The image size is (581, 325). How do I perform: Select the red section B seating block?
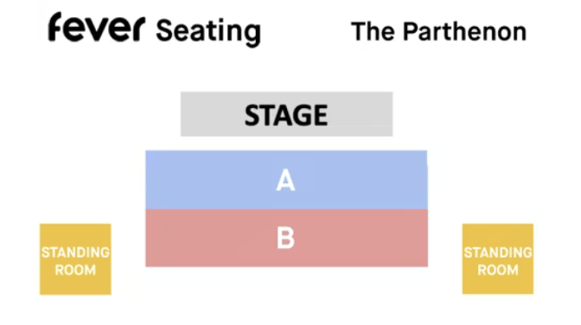click(x=286, y=238)
